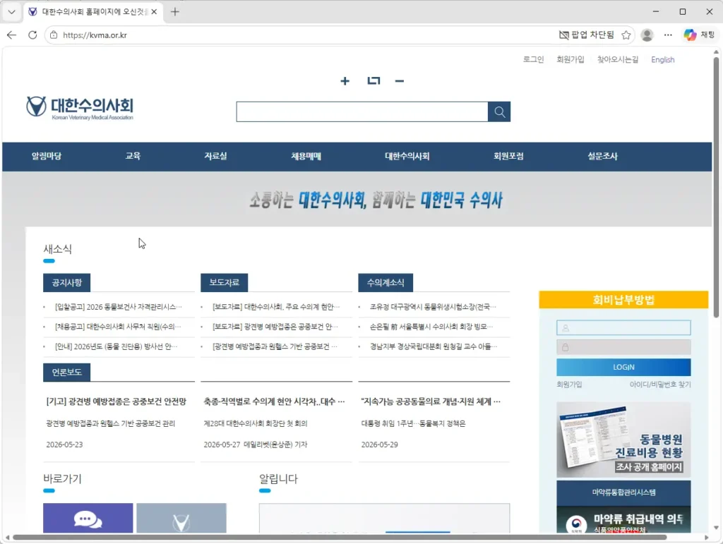723x544 pixels.
Task: Open article 지속가능 공공동물의료 개념·지원 체계
Action: 431,401
